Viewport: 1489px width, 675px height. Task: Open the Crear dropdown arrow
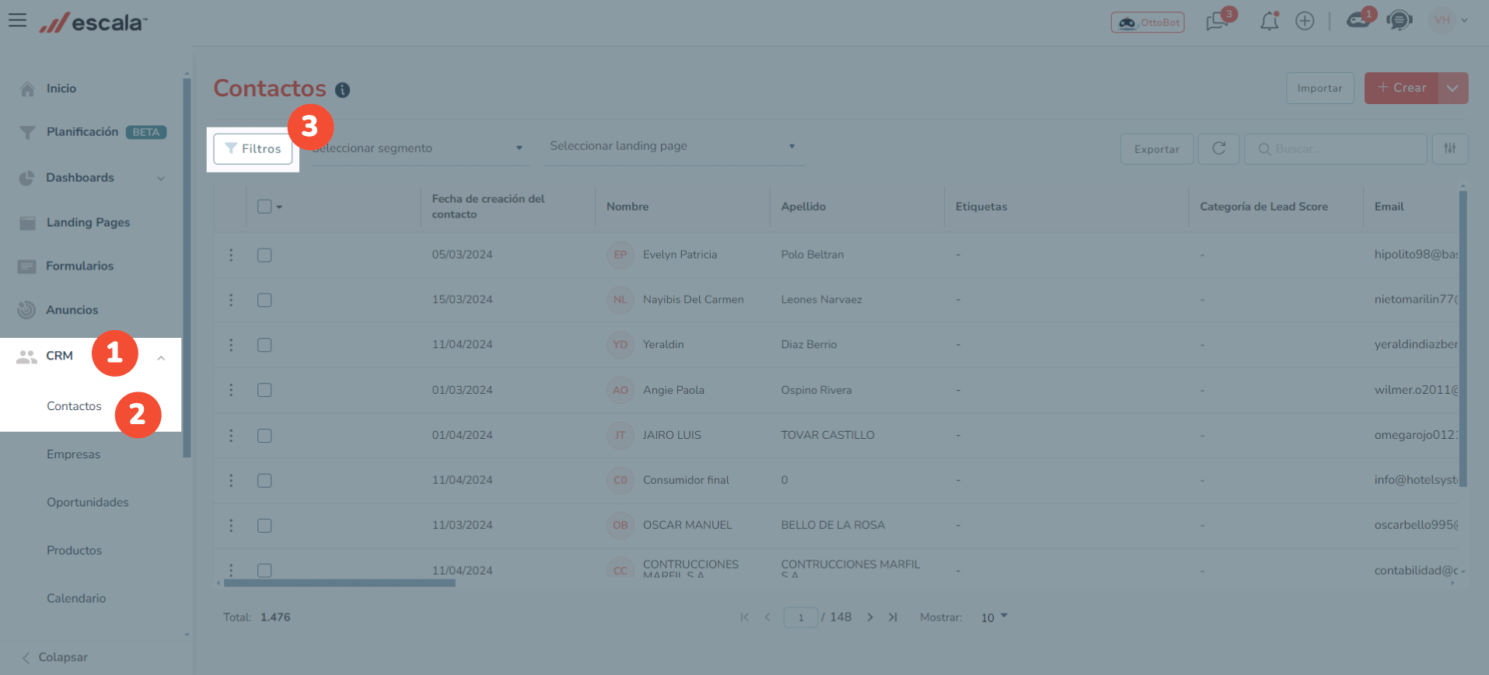click(1452, 88)
